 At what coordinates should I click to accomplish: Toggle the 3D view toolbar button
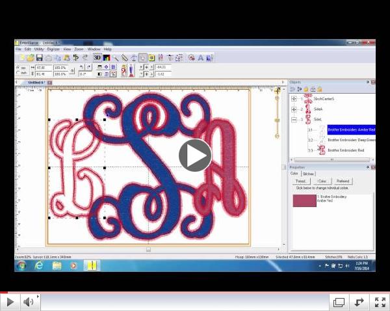[97, 58]
